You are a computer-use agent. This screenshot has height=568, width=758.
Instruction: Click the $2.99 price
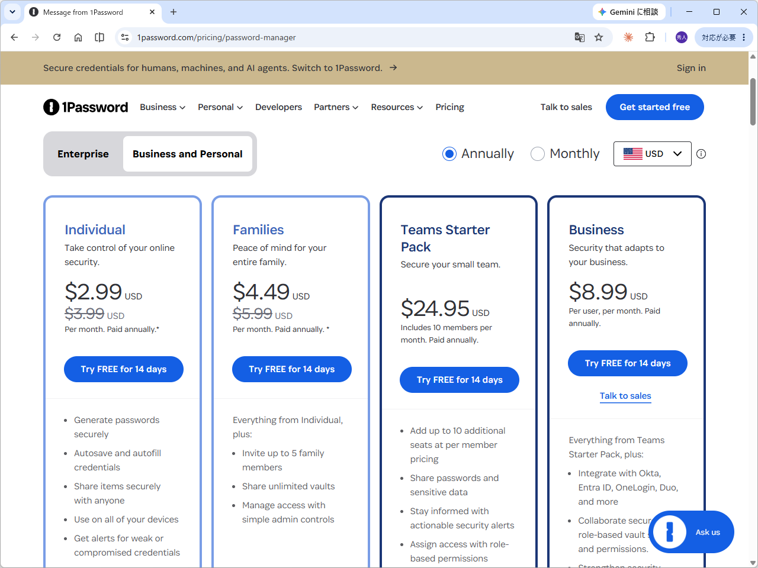pos(93,292)
